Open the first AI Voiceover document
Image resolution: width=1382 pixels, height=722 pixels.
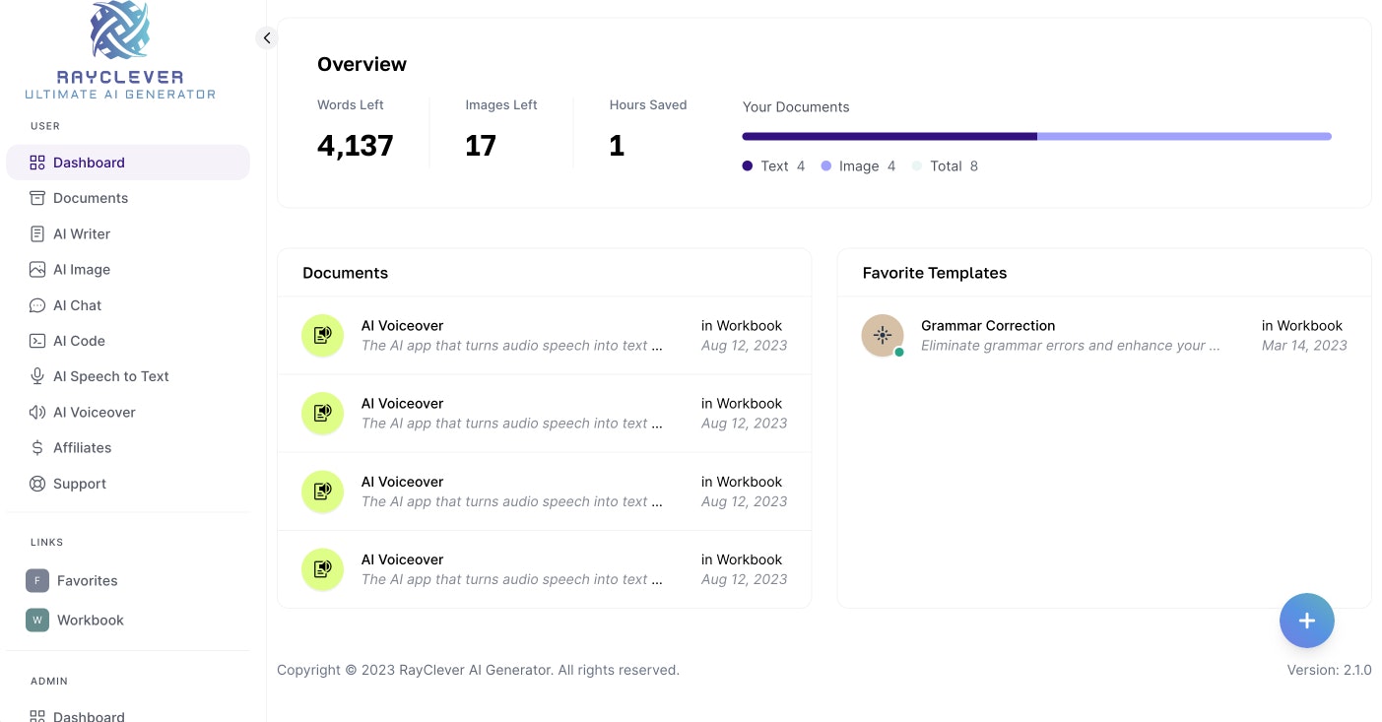click(x=402, y=326)
